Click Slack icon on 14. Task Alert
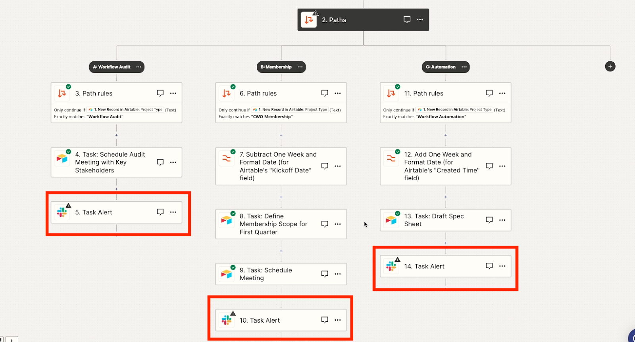This screenshot has height=342, width=635. pos(391,266)
